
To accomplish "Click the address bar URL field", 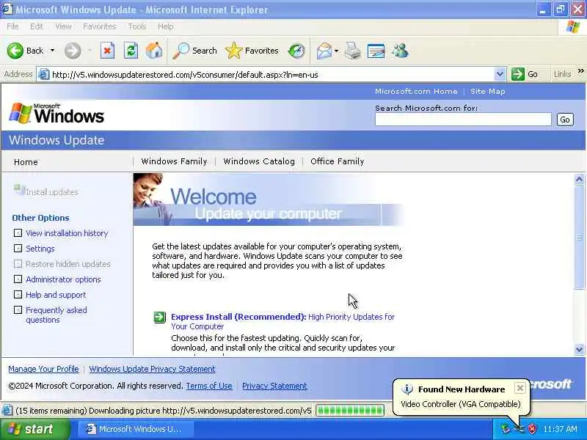I will [272, 75].
